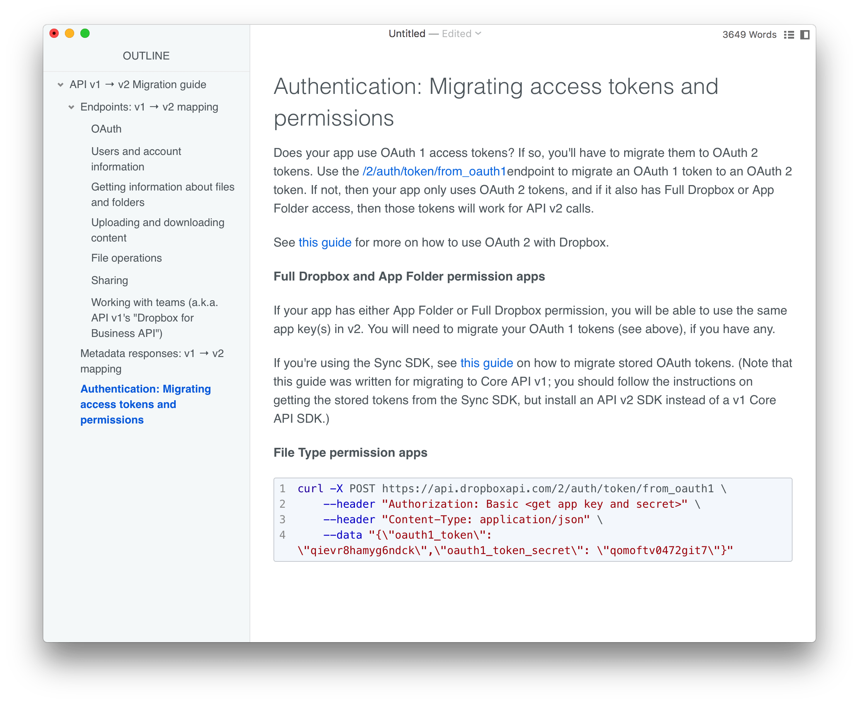Image resolution: width=859 pixels, height=704 pixels.
Task: Select the highlighted Authentication: Migrating access tokens item
Action: coord(146,404)
